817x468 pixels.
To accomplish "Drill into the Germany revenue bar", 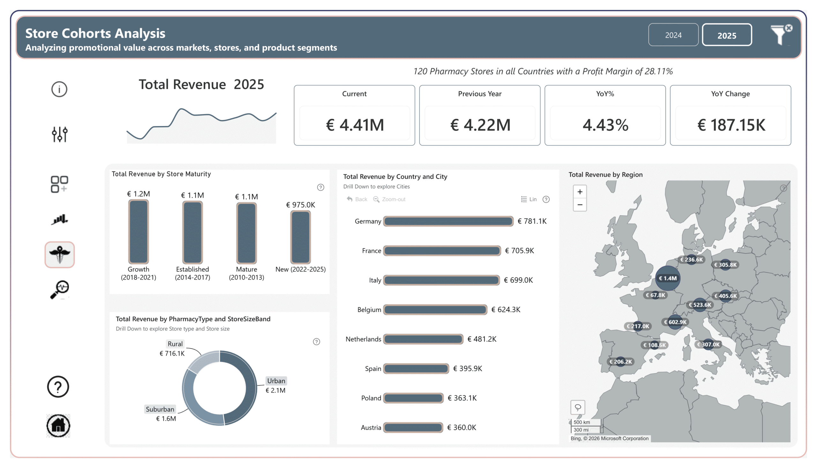I will pyautogui.click(x=448, y=221).
